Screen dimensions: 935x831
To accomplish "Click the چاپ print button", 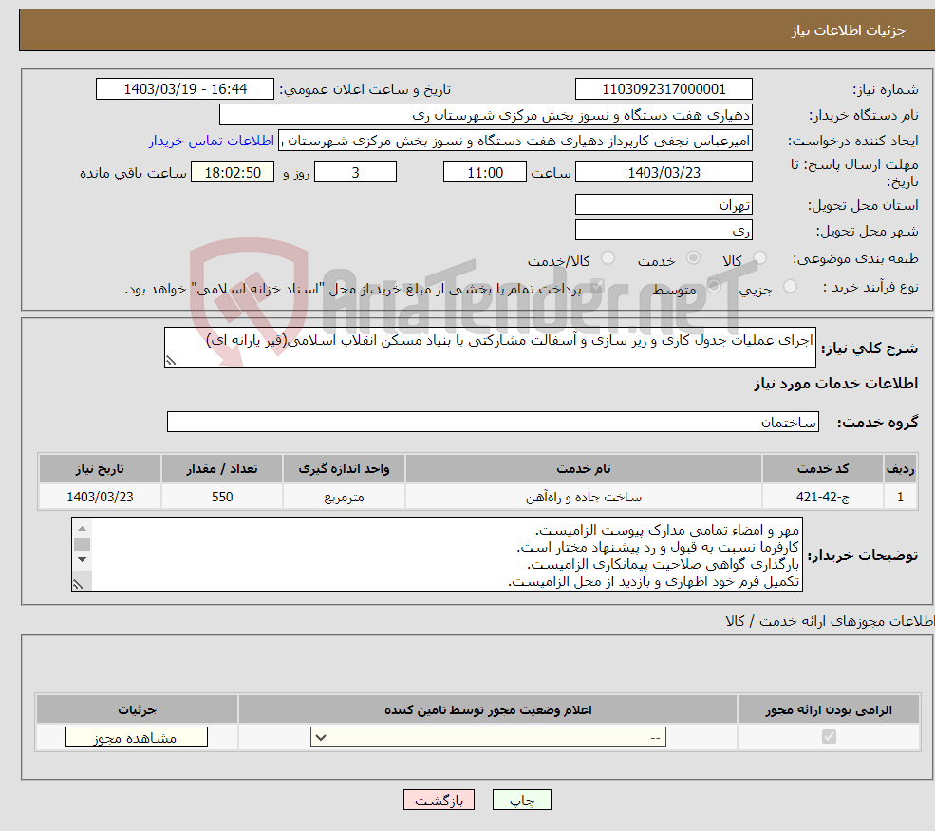I will click(x=522, y=800).
